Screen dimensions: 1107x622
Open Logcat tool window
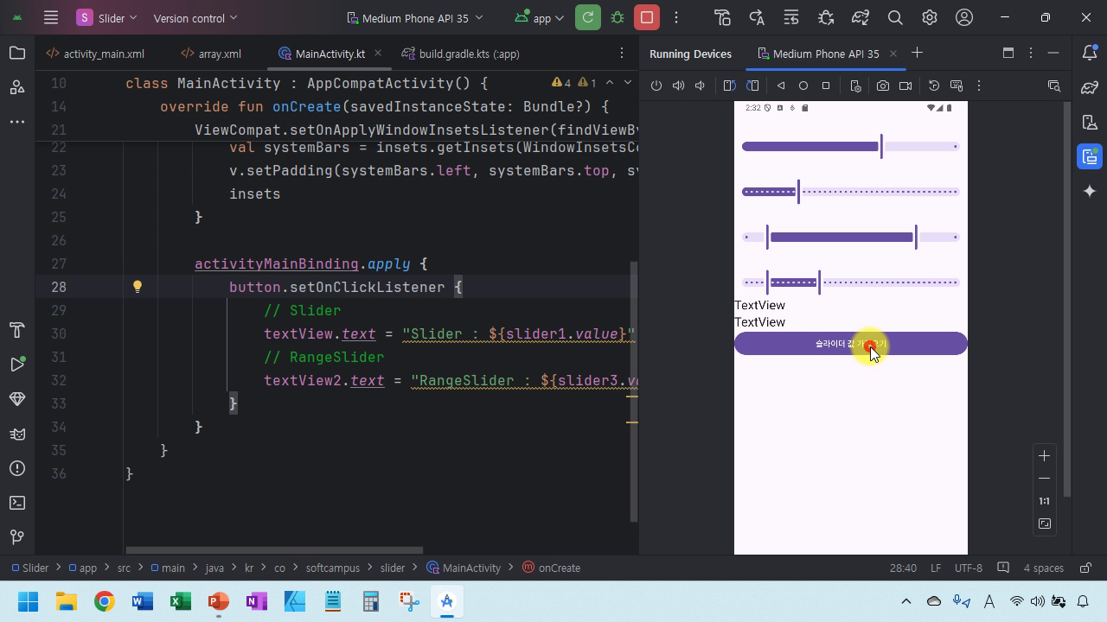(16, 434)
